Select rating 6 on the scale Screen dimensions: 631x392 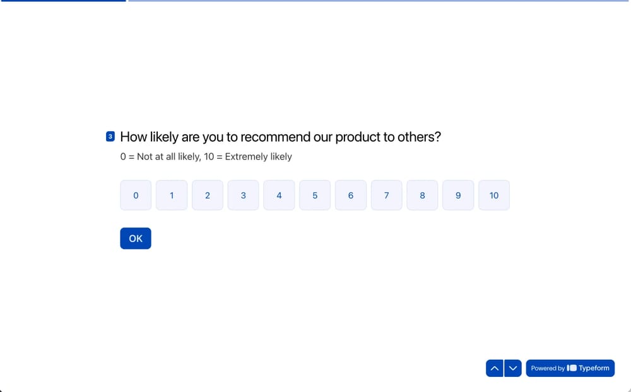[351, 195]
